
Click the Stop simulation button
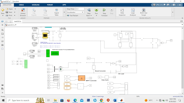[x=111, y=11]
